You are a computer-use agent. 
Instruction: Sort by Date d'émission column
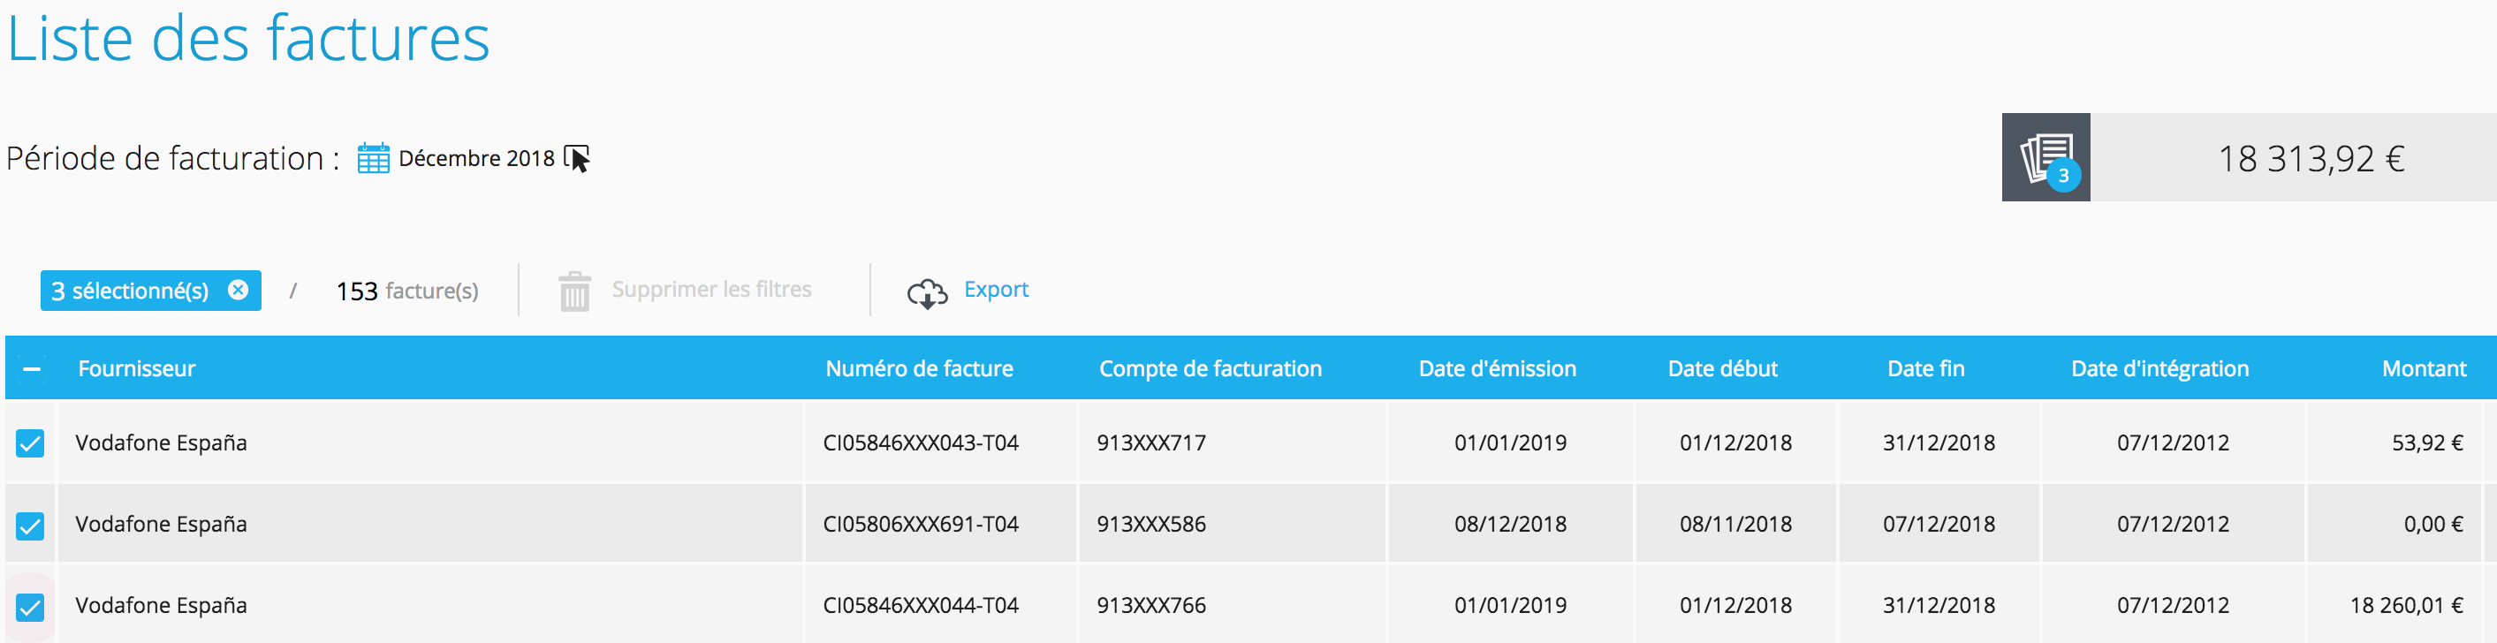[1497, 369]
